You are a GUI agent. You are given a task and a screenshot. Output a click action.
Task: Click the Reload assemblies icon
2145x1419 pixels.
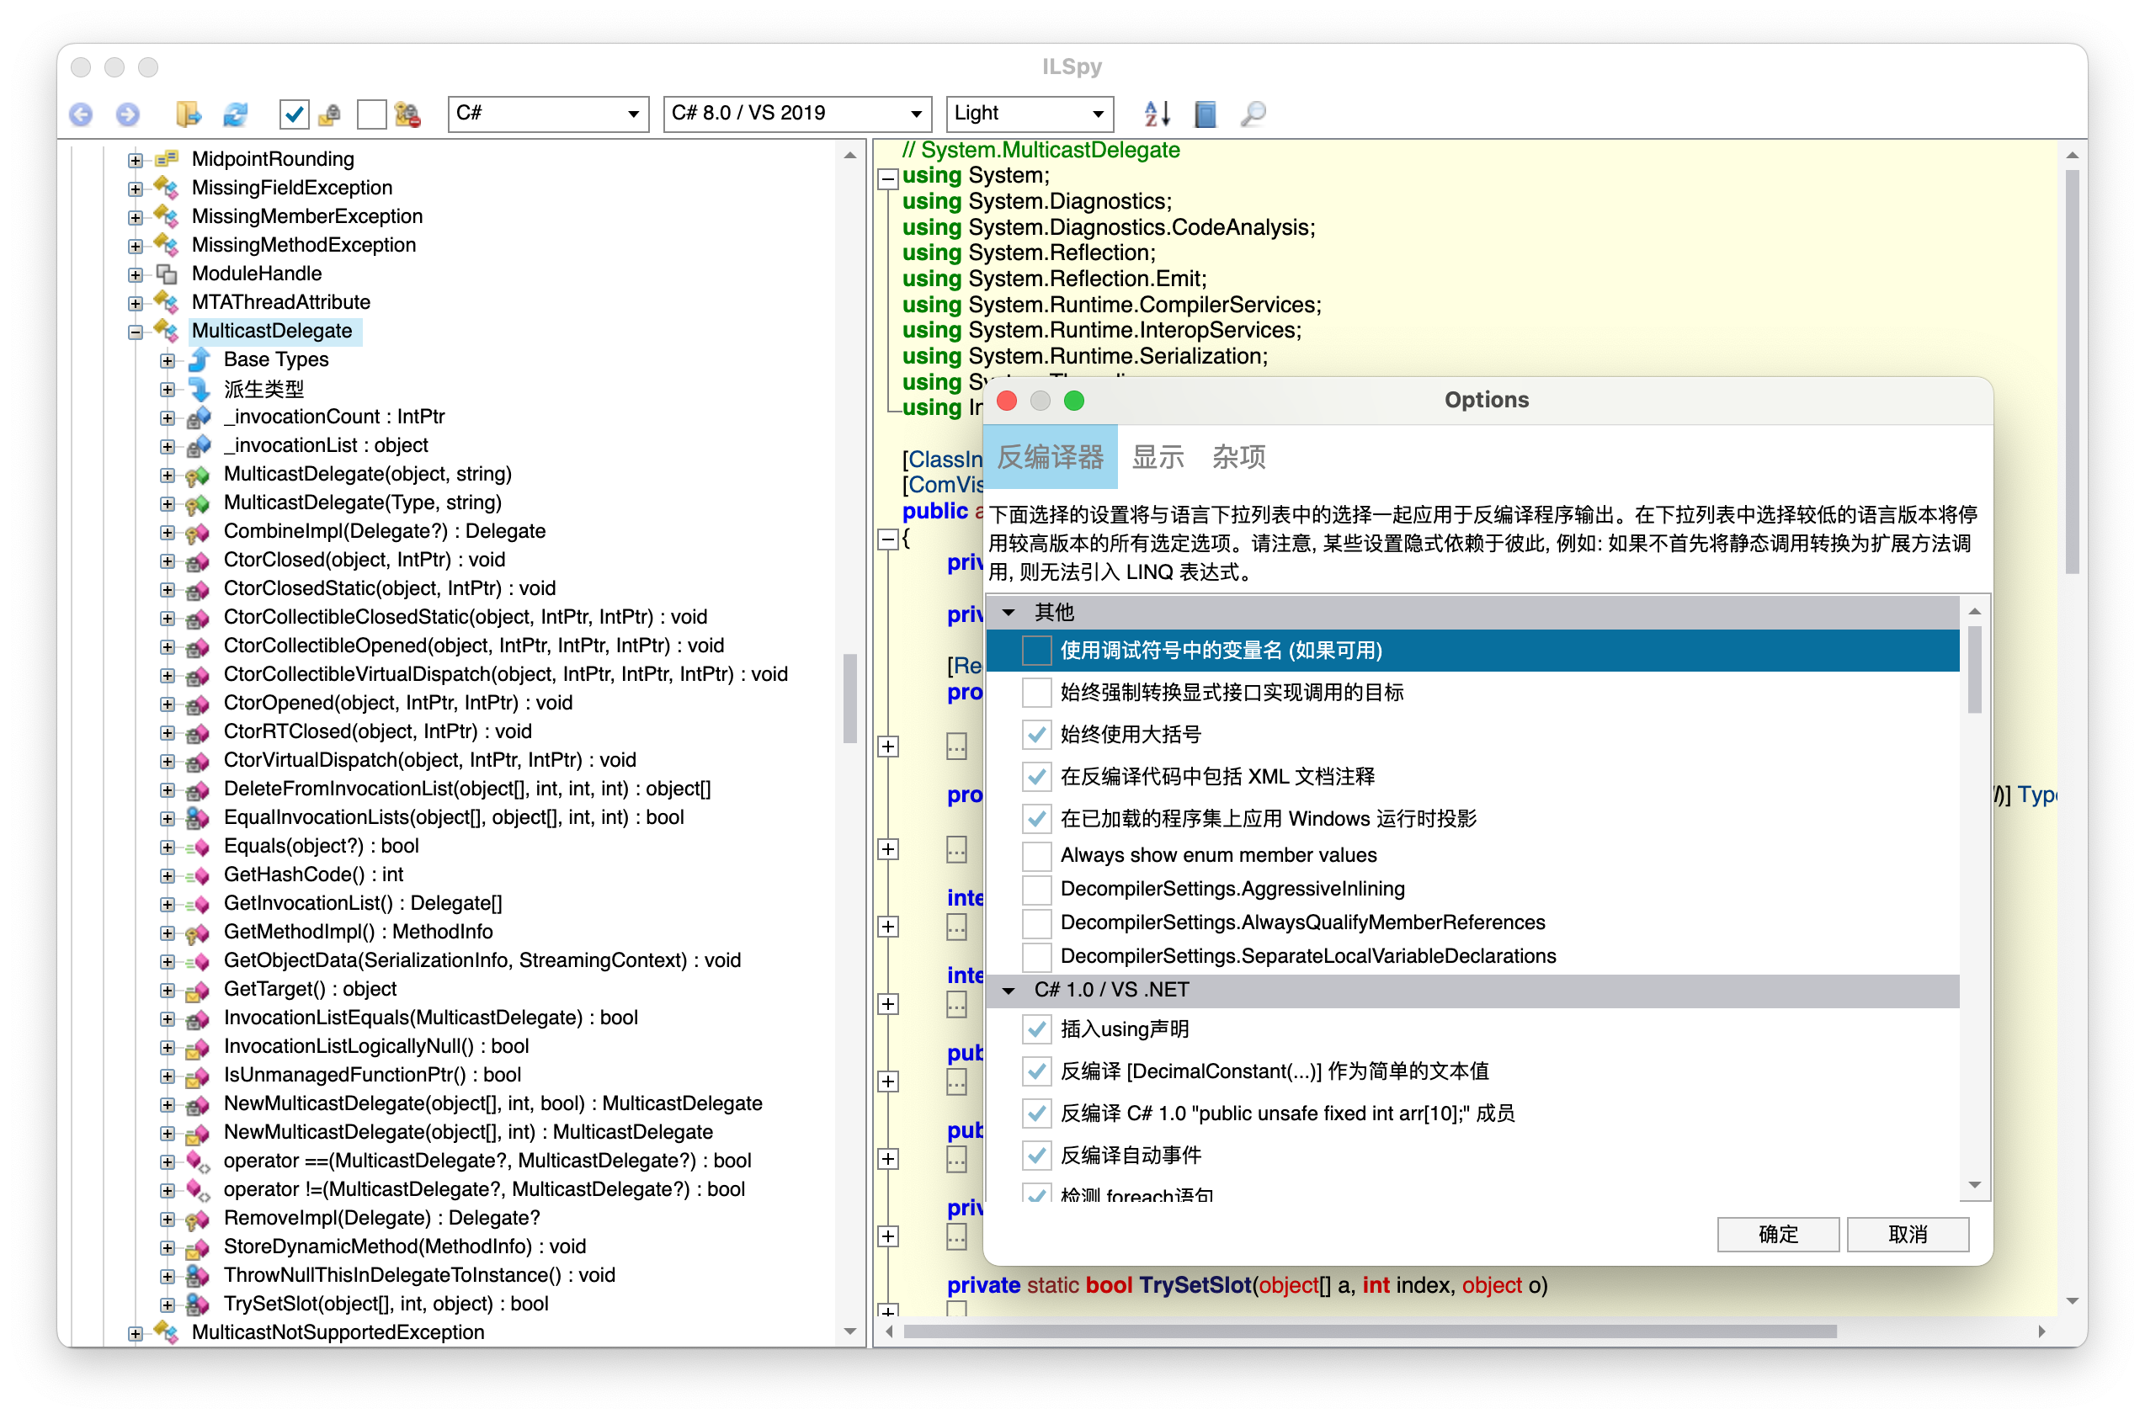(x=236, y=114)
